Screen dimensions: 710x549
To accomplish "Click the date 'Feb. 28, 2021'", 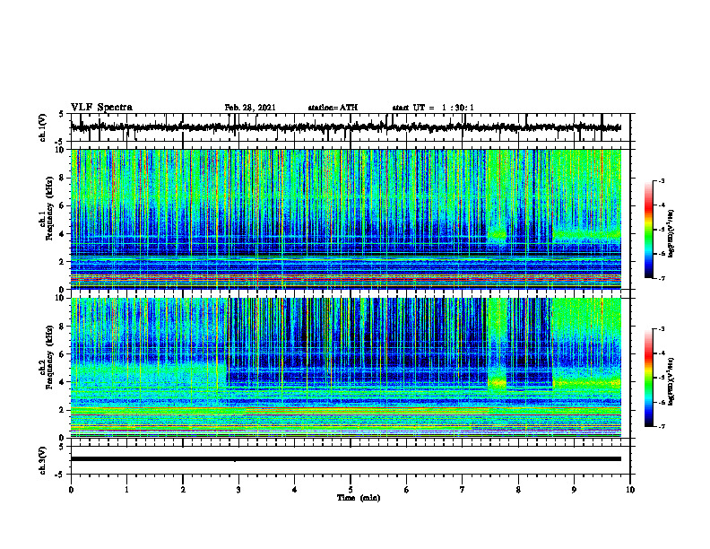I will (x=250, y=108).
